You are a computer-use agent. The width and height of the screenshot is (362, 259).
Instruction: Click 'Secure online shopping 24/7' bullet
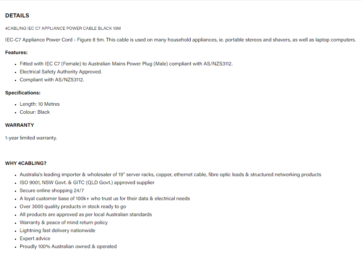(52, 190)
